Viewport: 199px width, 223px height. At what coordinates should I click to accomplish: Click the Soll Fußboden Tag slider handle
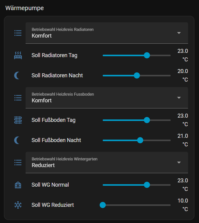coord(147,120)
